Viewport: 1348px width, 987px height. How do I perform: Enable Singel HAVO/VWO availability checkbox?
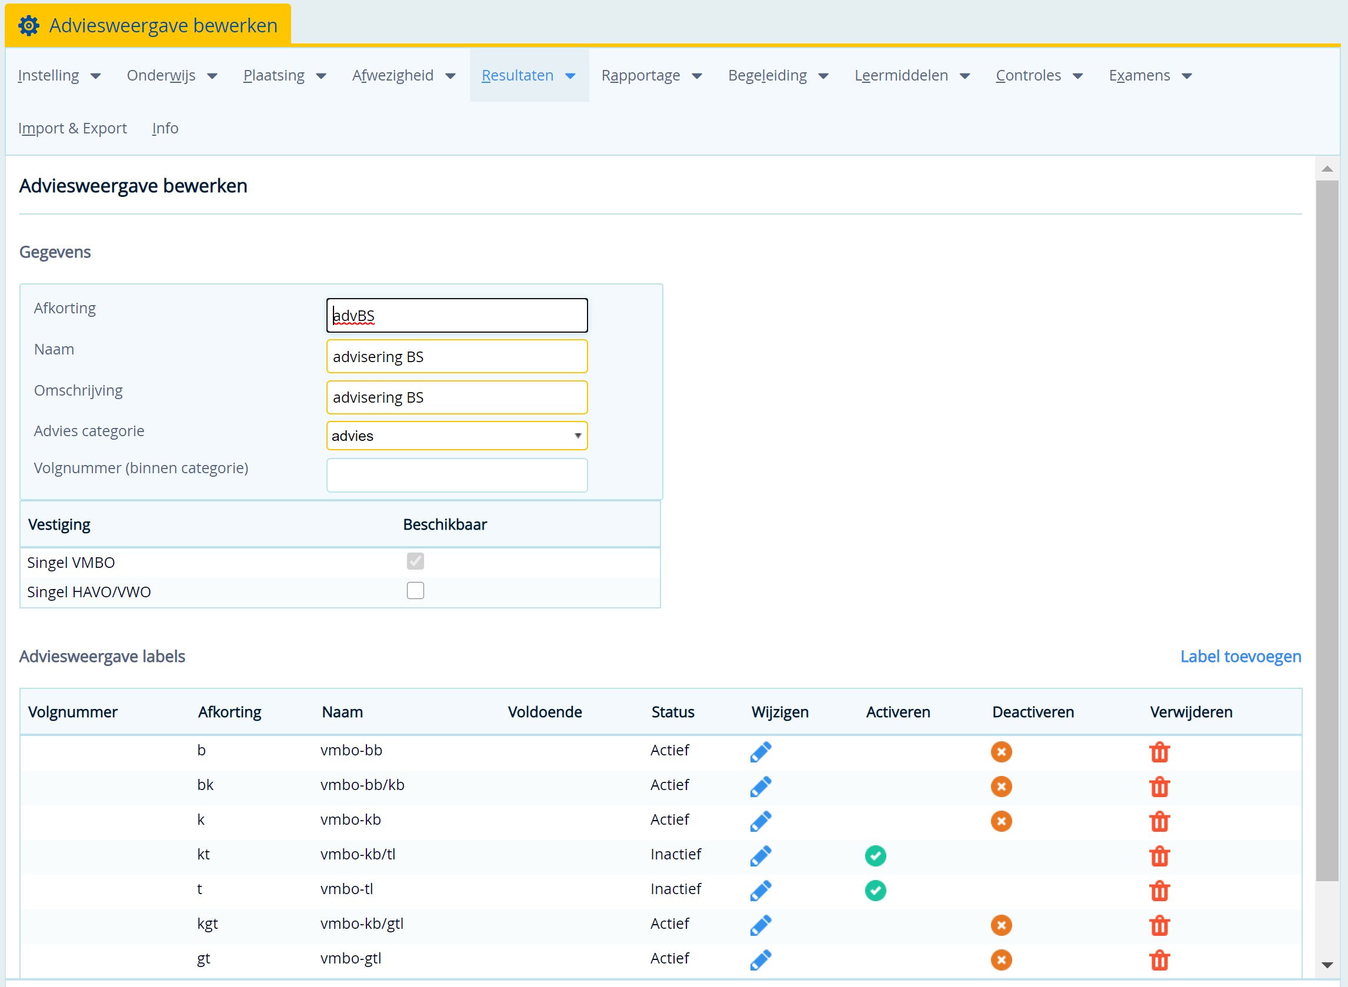pyautogui.click(x=415, y=590)
